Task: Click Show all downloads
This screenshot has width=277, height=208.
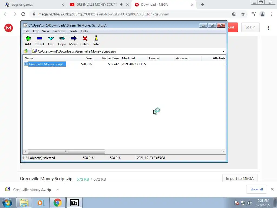Action: 256,189
